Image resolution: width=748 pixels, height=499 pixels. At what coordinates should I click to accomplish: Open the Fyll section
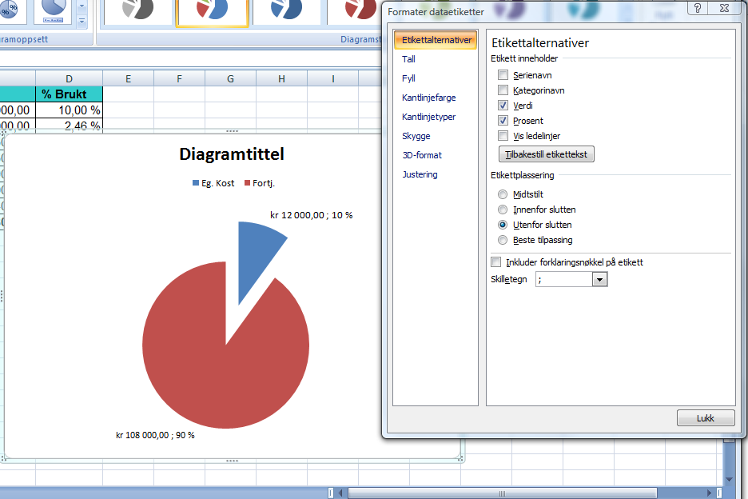[x=408, y=78]
